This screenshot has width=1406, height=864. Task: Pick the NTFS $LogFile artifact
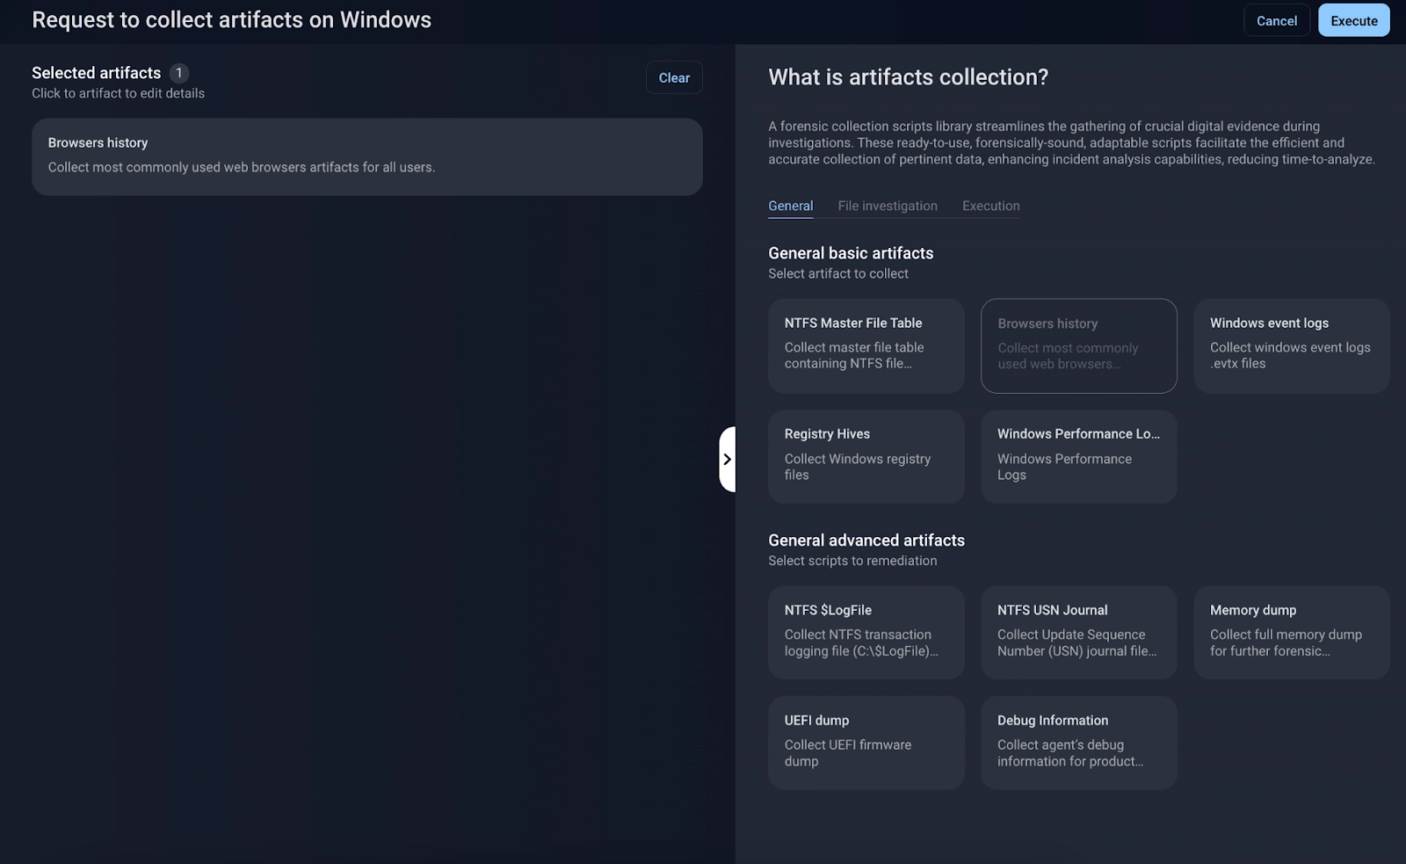tap(866, 632)
